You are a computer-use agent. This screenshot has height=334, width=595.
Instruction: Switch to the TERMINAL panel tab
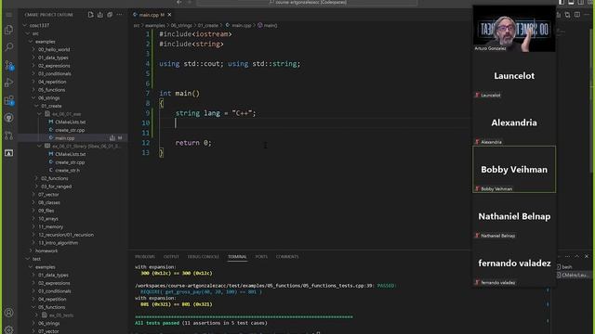237,256
